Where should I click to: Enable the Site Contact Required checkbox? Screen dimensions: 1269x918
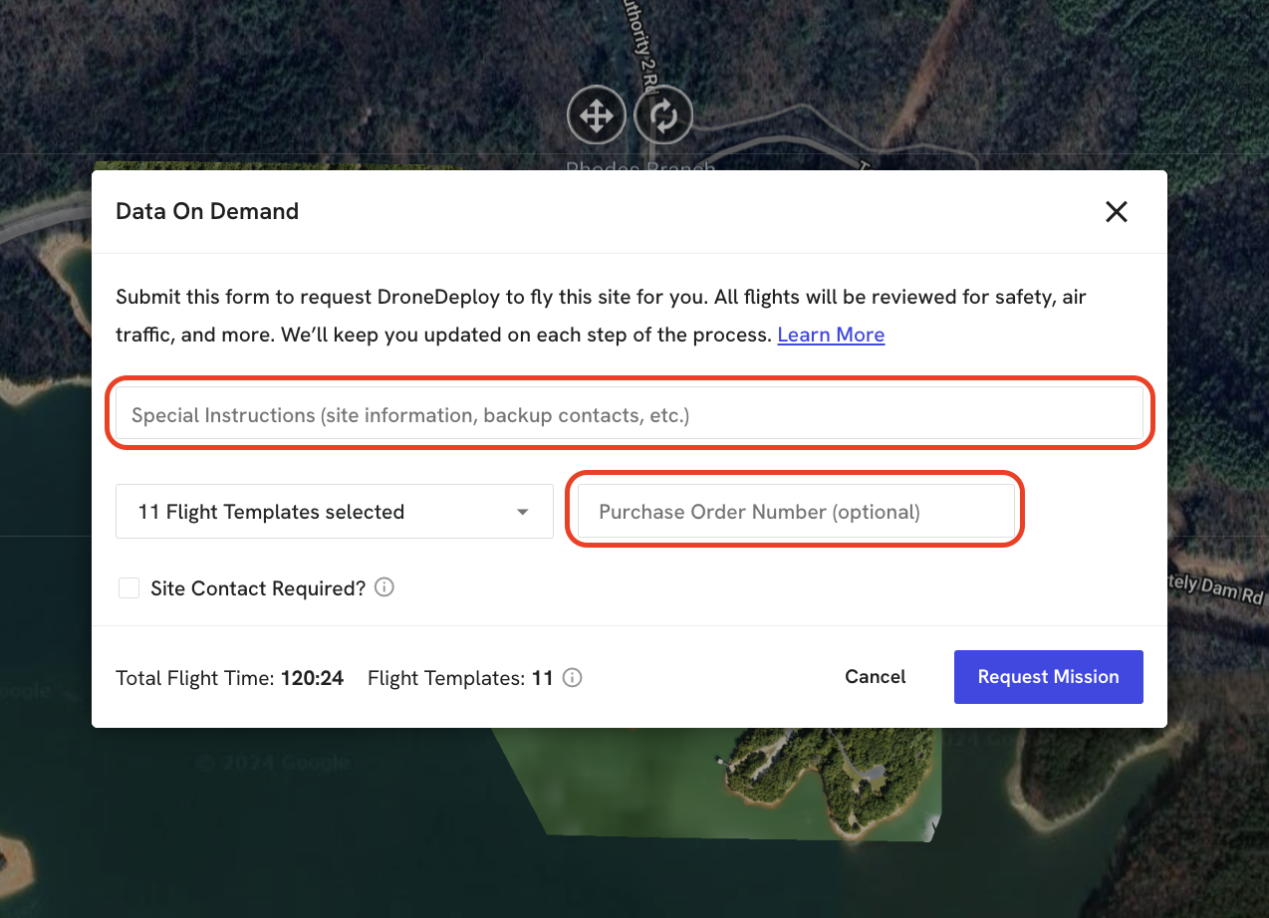(128, 587)
